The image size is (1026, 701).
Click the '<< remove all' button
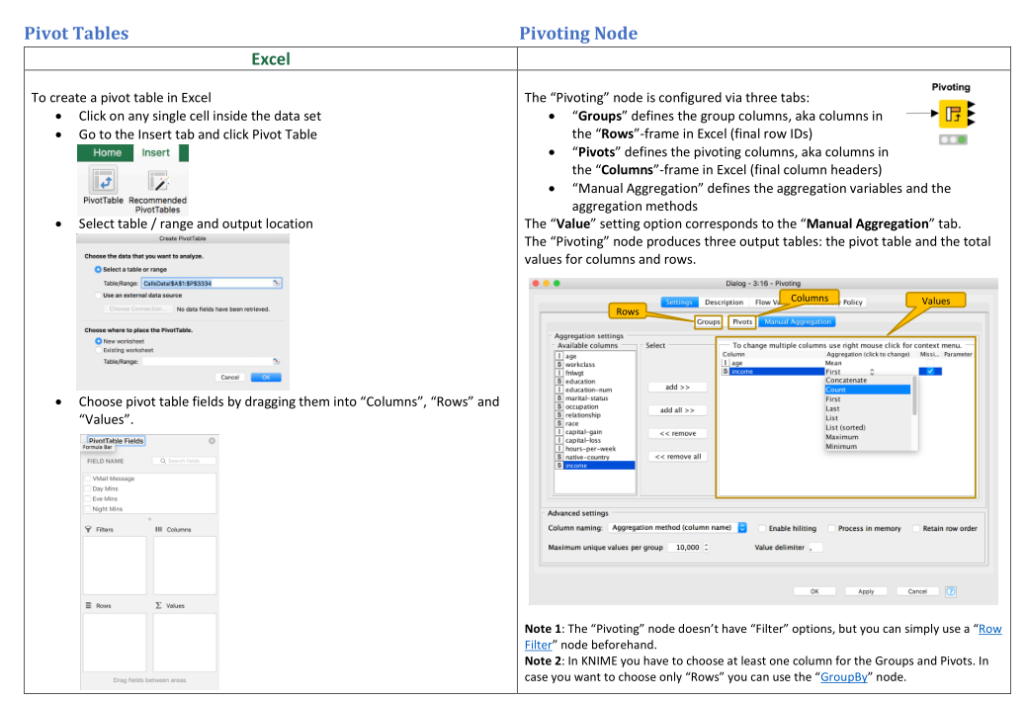pos(677,456)
